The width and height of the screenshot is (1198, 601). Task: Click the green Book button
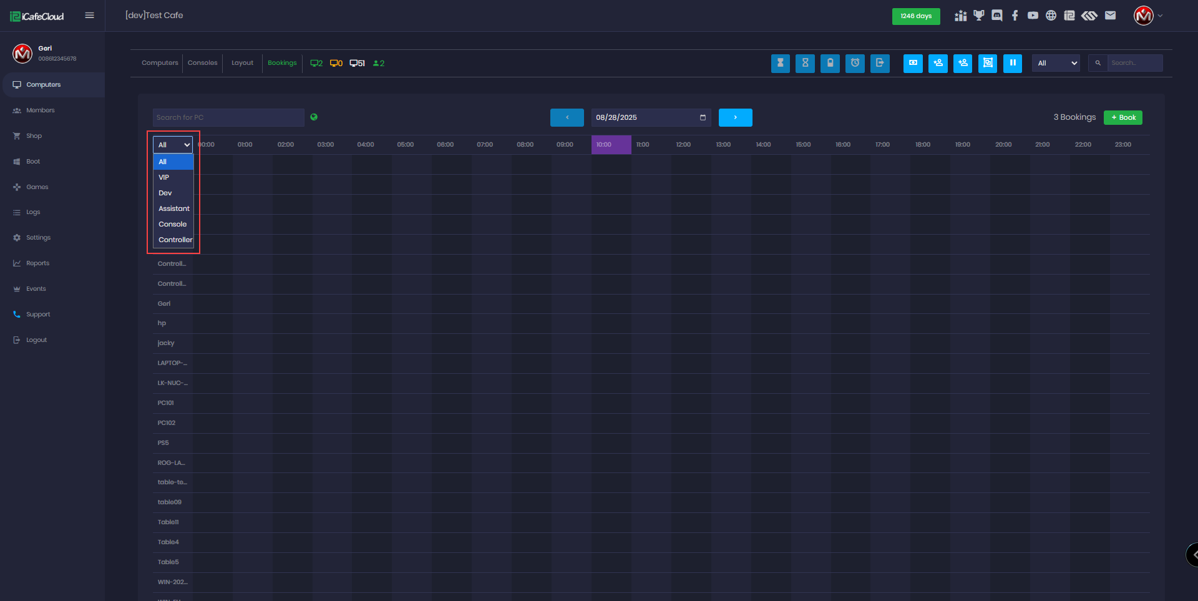click(x=1123, y=117)
